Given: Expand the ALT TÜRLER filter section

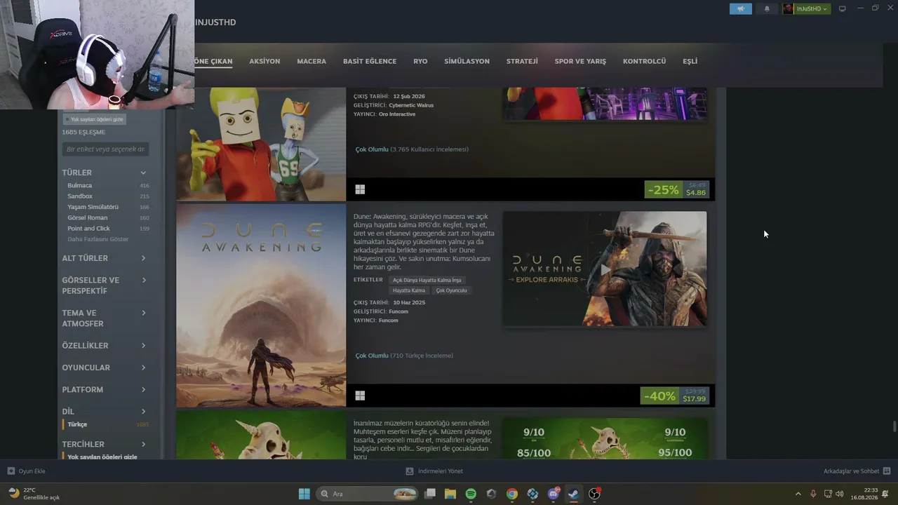Looking at the screenshot, I should (x=105, y=258).
